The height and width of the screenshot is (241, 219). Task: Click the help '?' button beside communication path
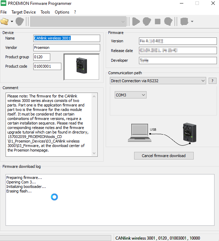pyautogui.click(x=212, y=81)
